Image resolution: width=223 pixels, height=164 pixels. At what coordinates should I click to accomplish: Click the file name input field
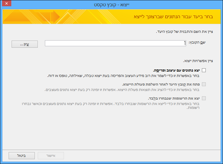(115, 43)
